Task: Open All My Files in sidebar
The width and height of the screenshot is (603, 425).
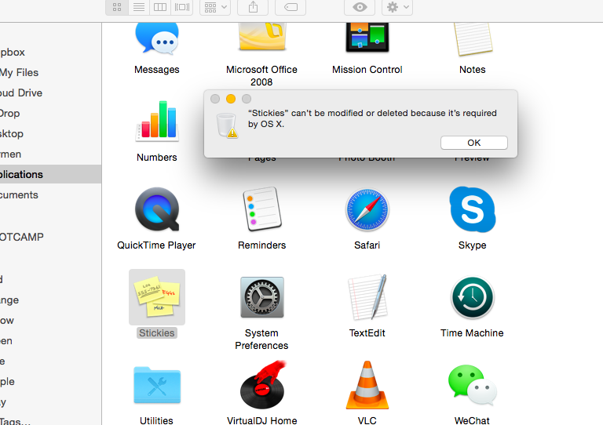Action: 51,73
